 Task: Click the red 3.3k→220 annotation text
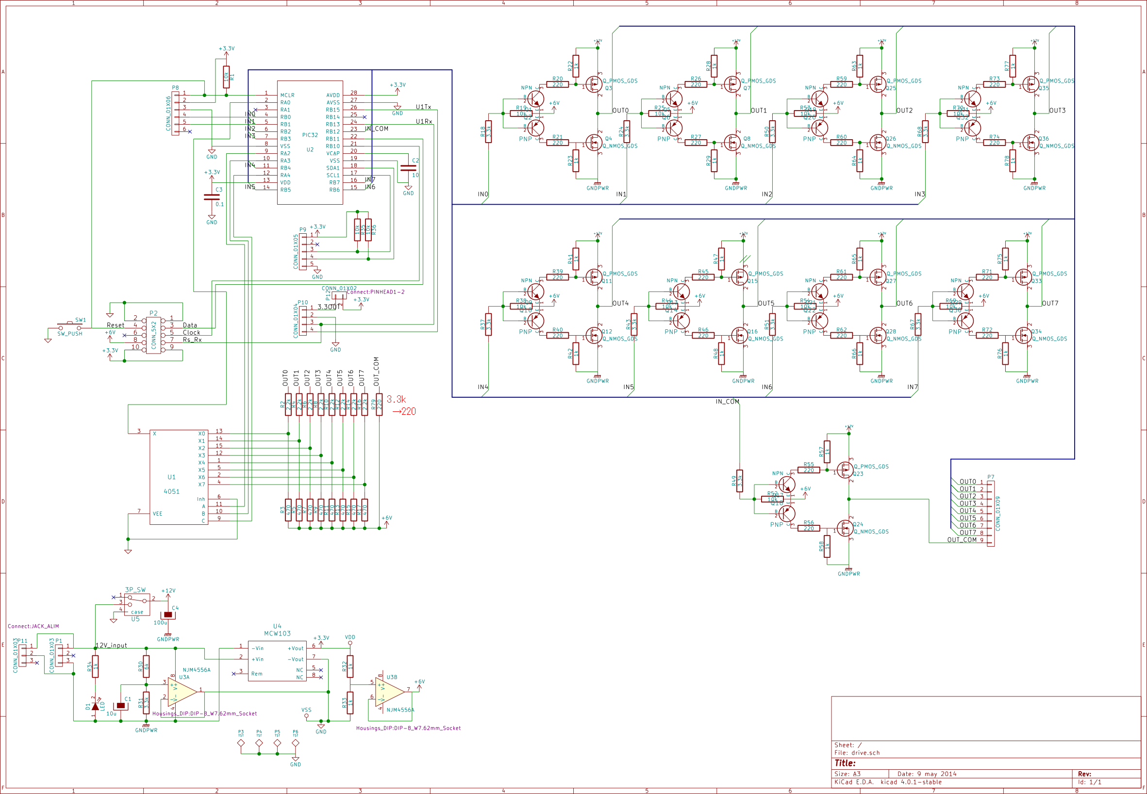[401, 405]
